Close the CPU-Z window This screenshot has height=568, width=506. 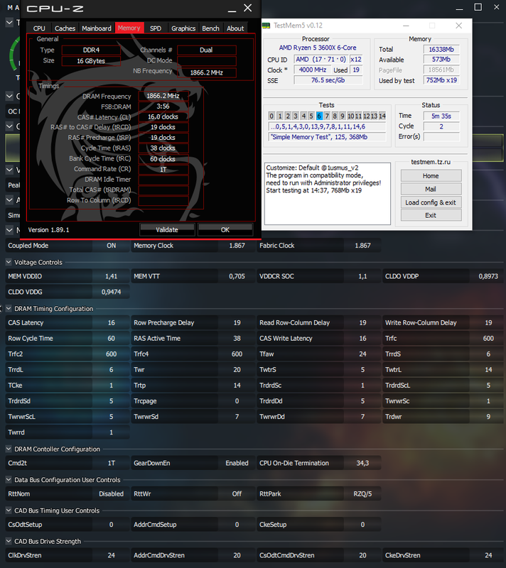click(x=248, y=8)
